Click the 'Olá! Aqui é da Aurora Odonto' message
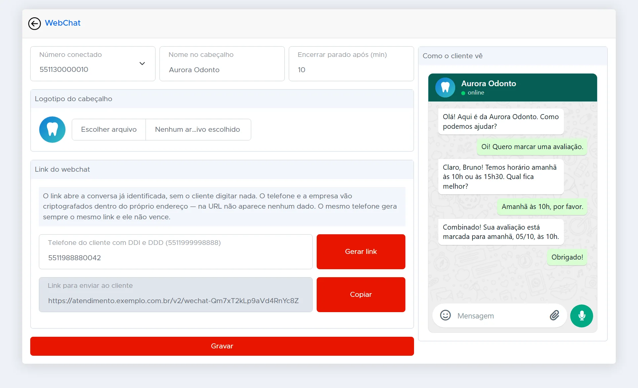 point(501,121)
